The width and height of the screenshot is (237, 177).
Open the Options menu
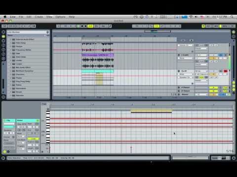(x=60, y=17)
